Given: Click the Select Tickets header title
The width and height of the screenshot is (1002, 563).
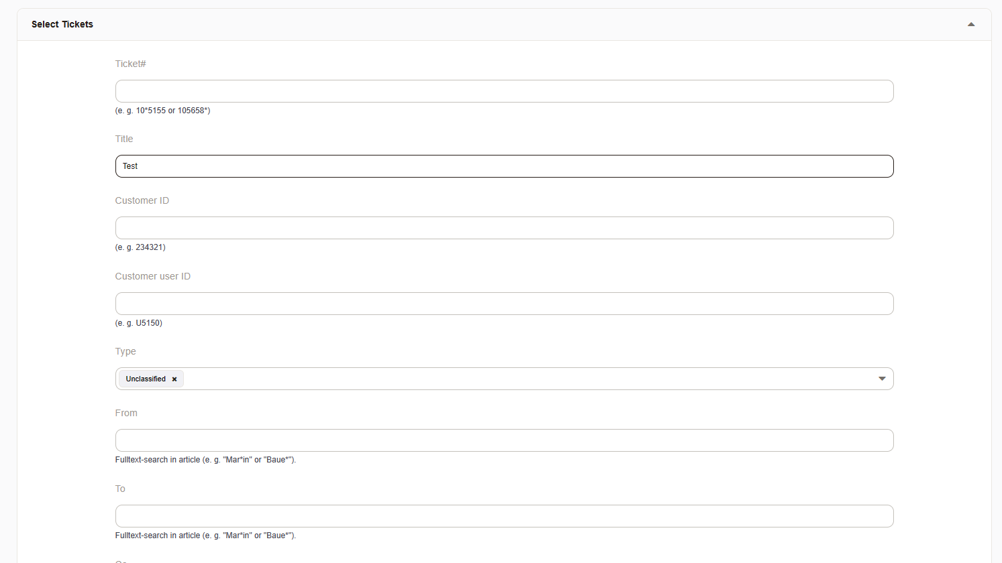Looking at the screenshot, I should [x=62, y=24].
